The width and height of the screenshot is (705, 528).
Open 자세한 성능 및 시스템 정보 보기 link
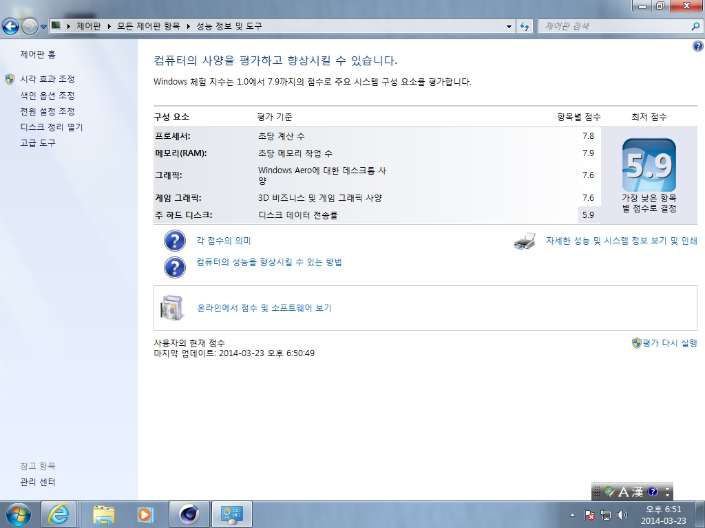coord(622,241)
